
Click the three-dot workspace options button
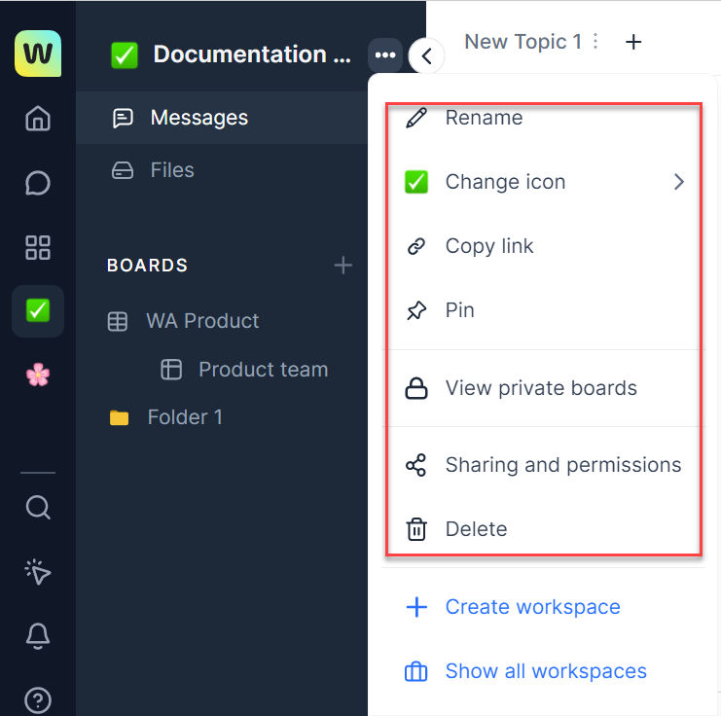point(385,54)
